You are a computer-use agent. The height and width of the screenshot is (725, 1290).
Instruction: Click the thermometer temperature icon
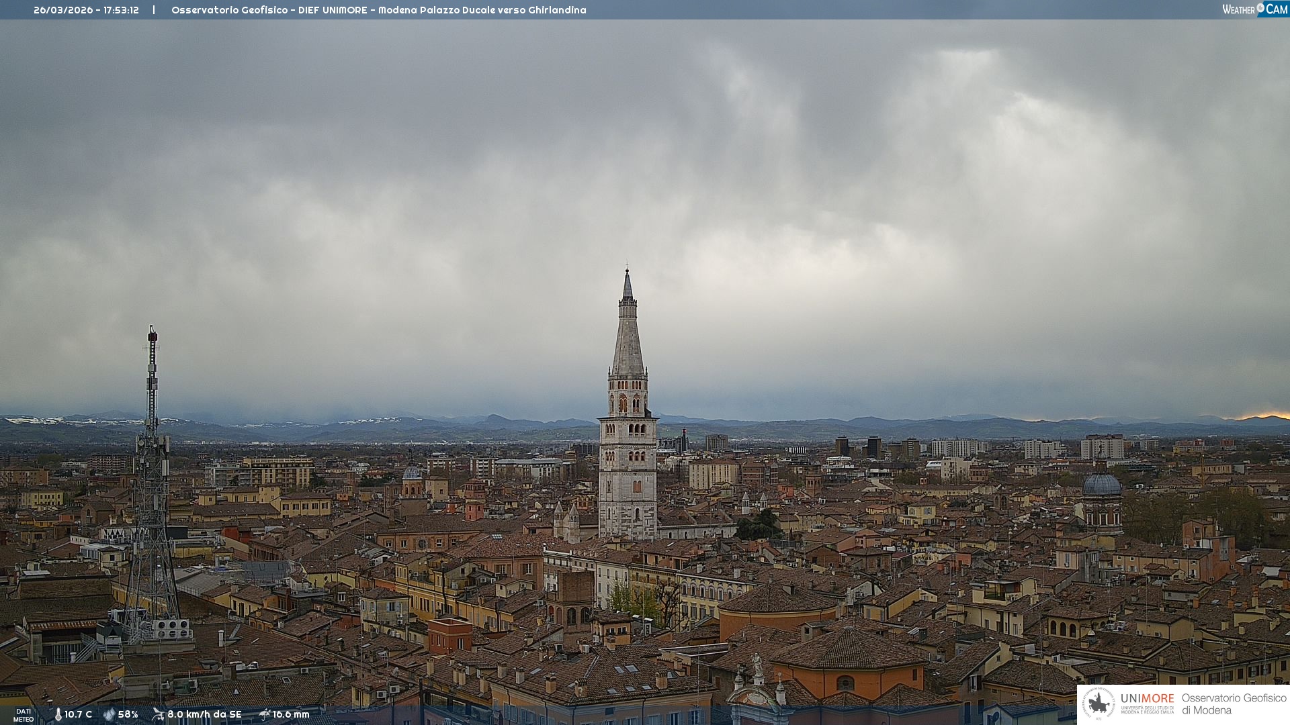click(58, 715)
